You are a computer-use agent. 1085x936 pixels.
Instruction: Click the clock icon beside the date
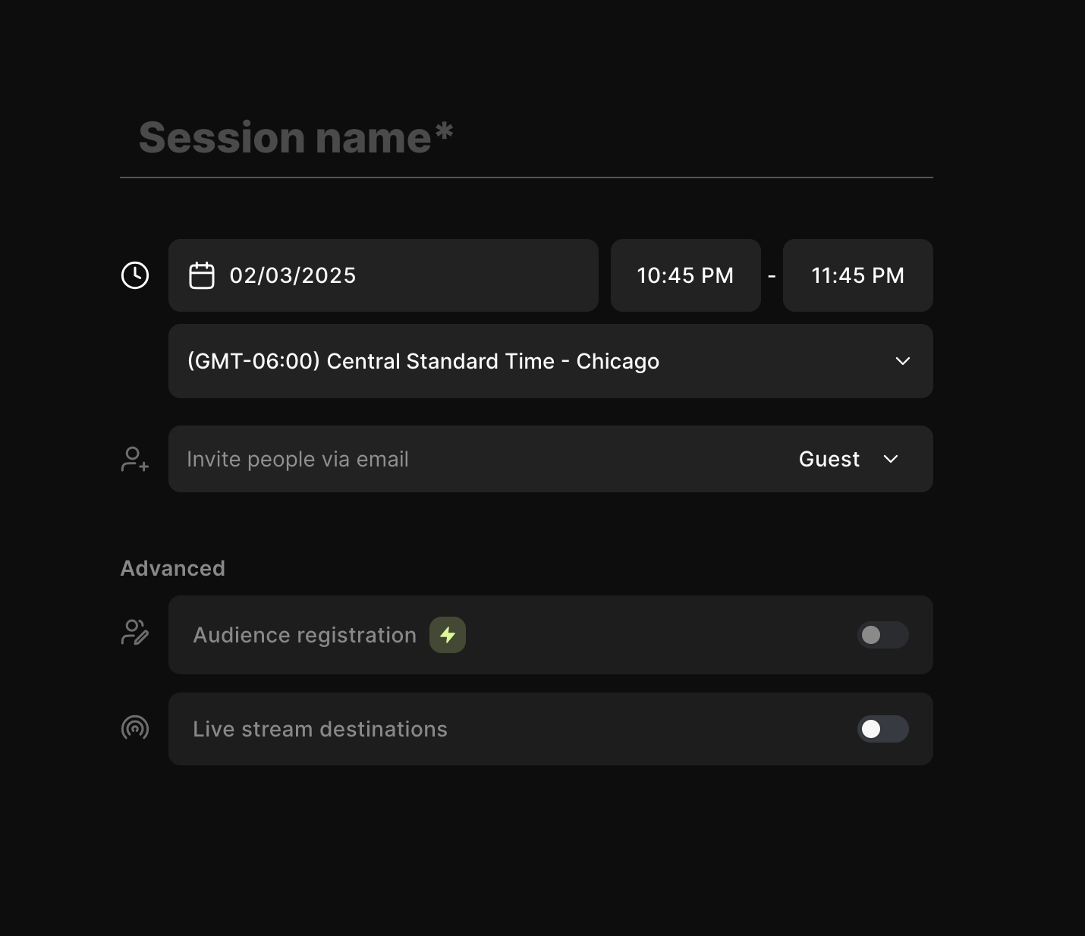click(x=135, y=275)
